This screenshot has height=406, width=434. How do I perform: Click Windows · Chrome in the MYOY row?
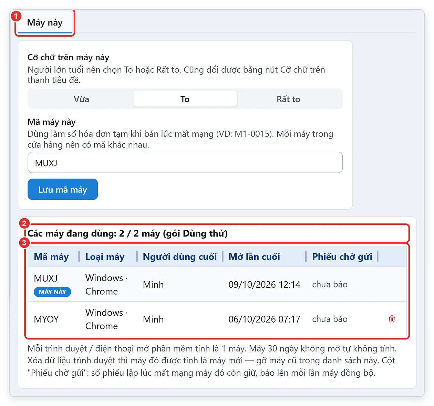(x=106, y=319)
